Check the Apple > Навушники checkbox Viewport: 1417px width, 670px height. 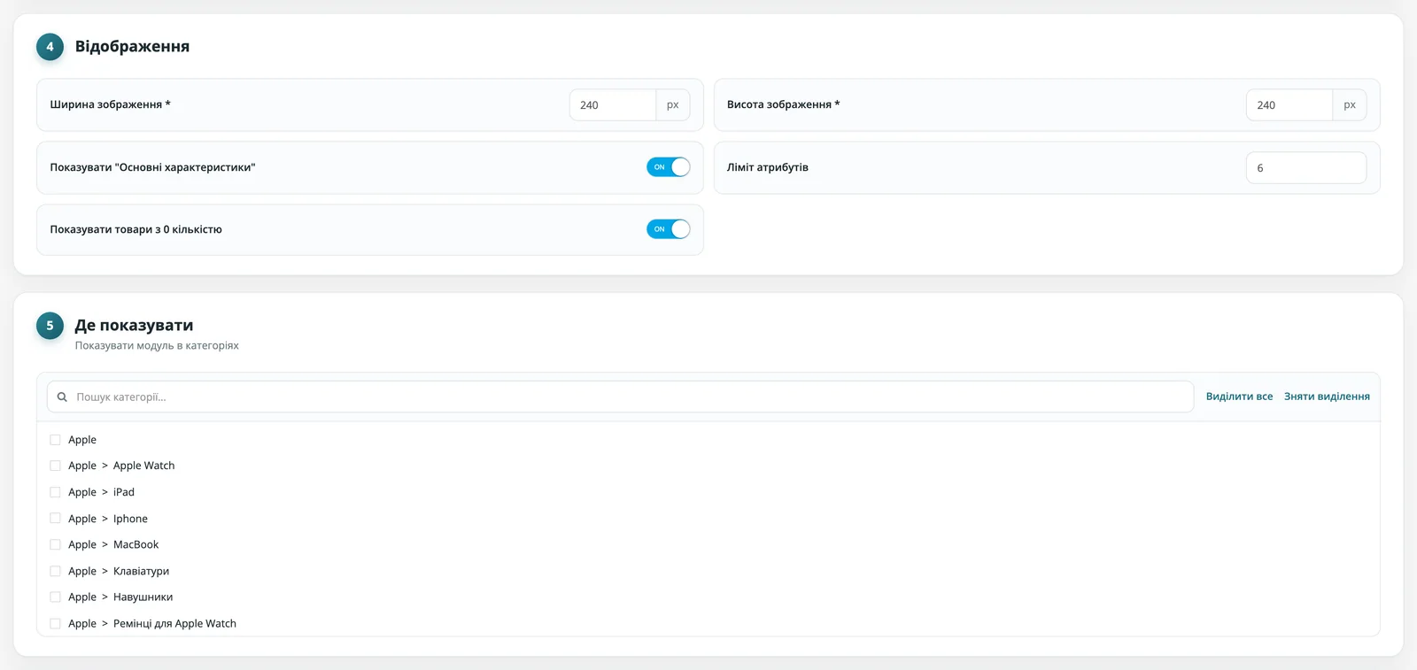(55, 597)
